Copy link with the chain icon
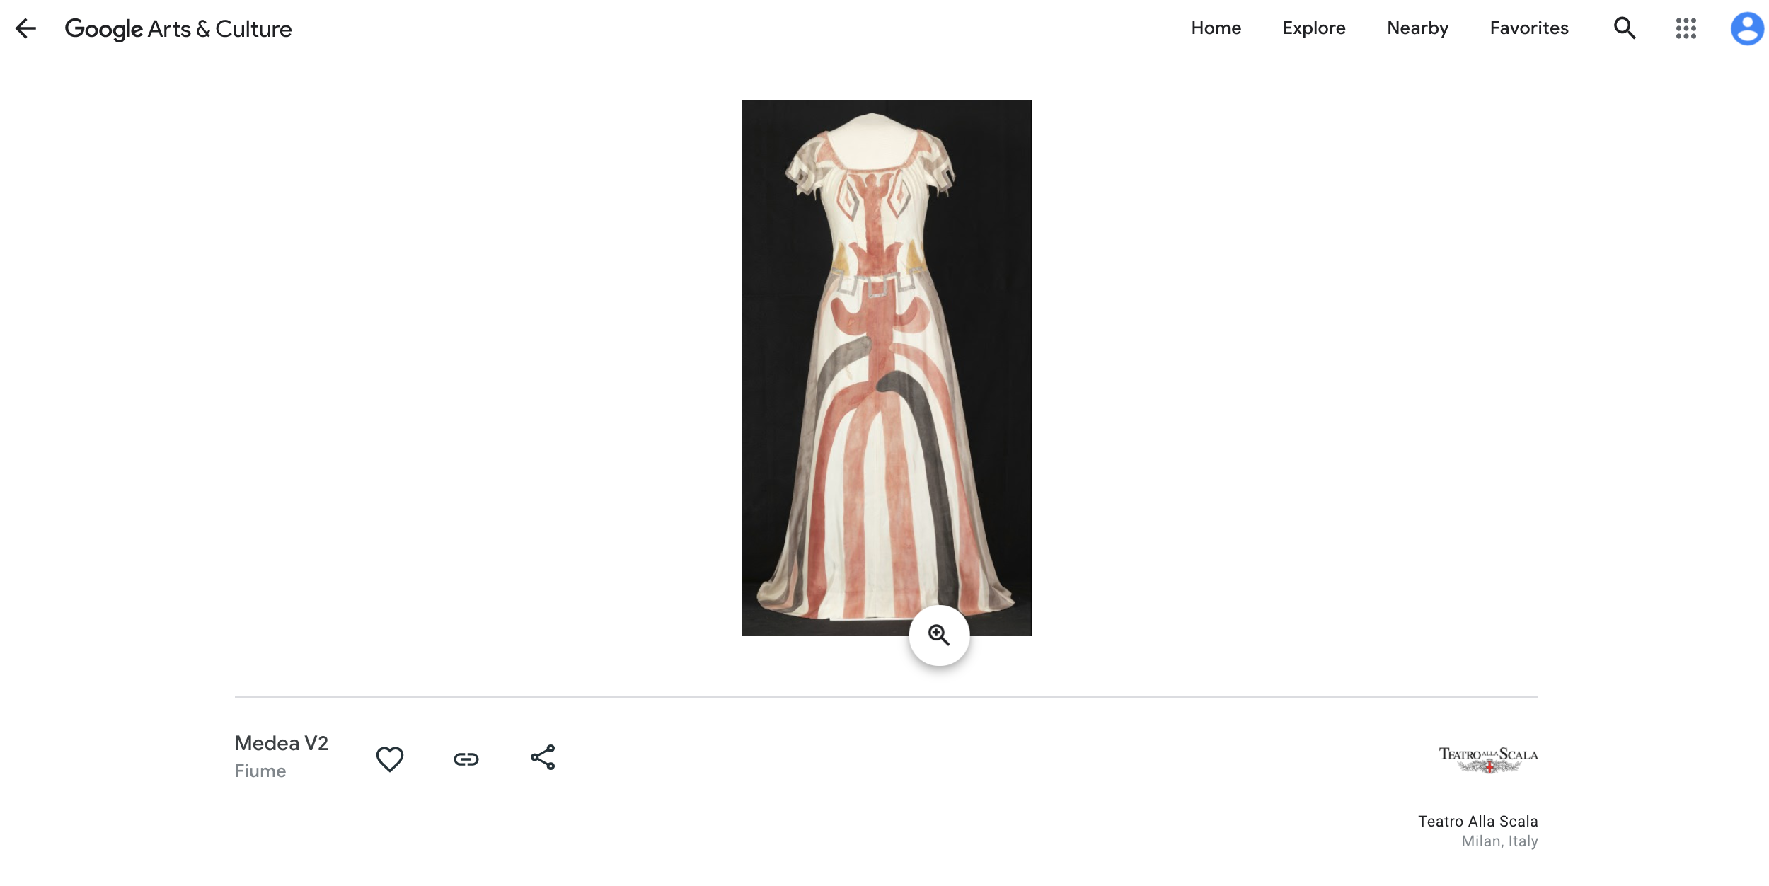 (466, 759)
